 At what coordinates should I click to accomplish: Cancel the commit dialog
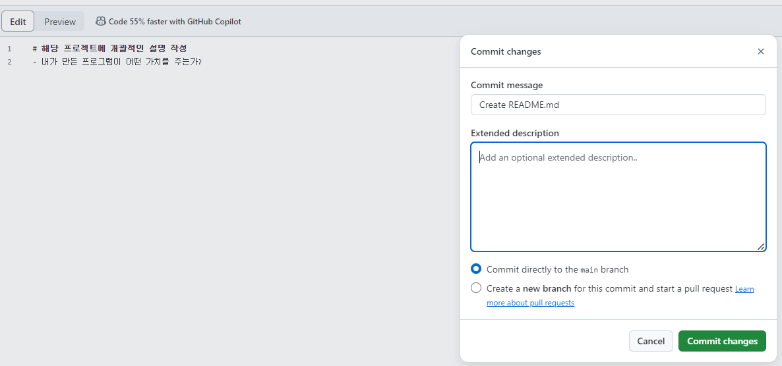coord(651,341)
